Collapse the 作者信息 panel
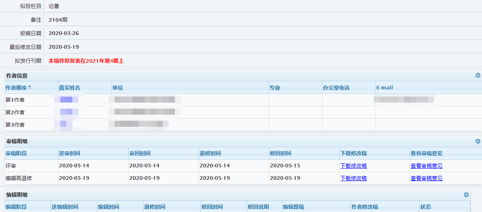Image resolution: width=482 pixels, height=212 pixels. (x=478, y=75)
